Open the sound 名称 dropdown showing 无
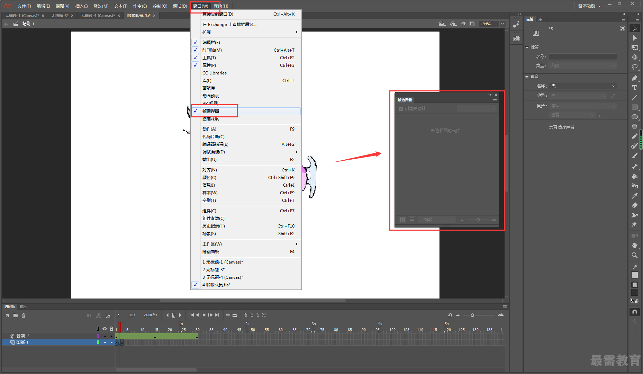 583,86
